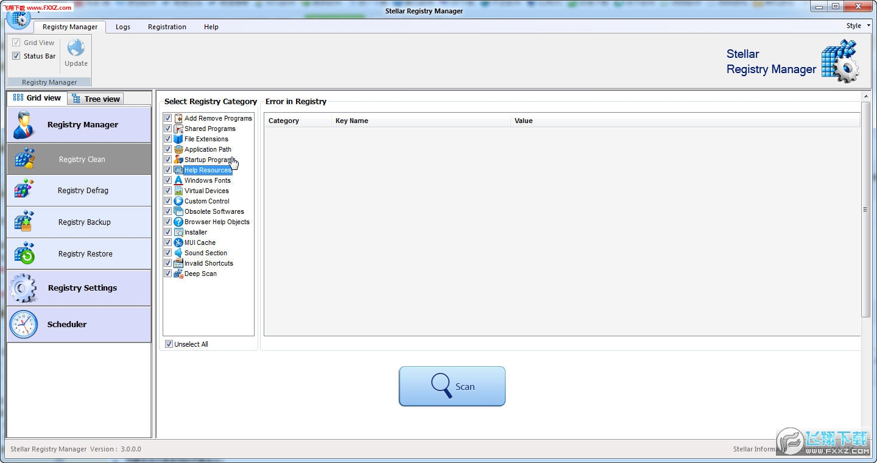Click the Key Name column header
This screenshot has width=877, height=463.
click(x=421, y=121)
